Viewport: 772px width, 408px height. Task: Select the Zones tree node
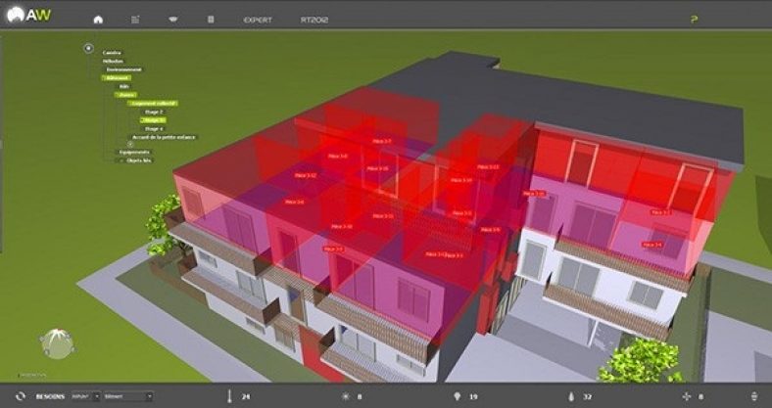[125, 94]
